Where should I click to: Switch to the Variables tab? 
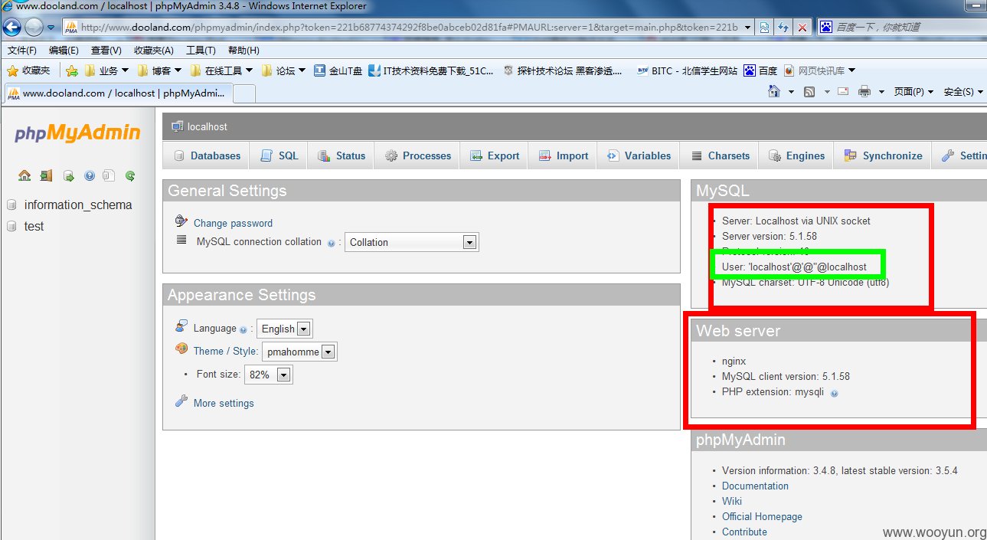click(x=639, y=155)
